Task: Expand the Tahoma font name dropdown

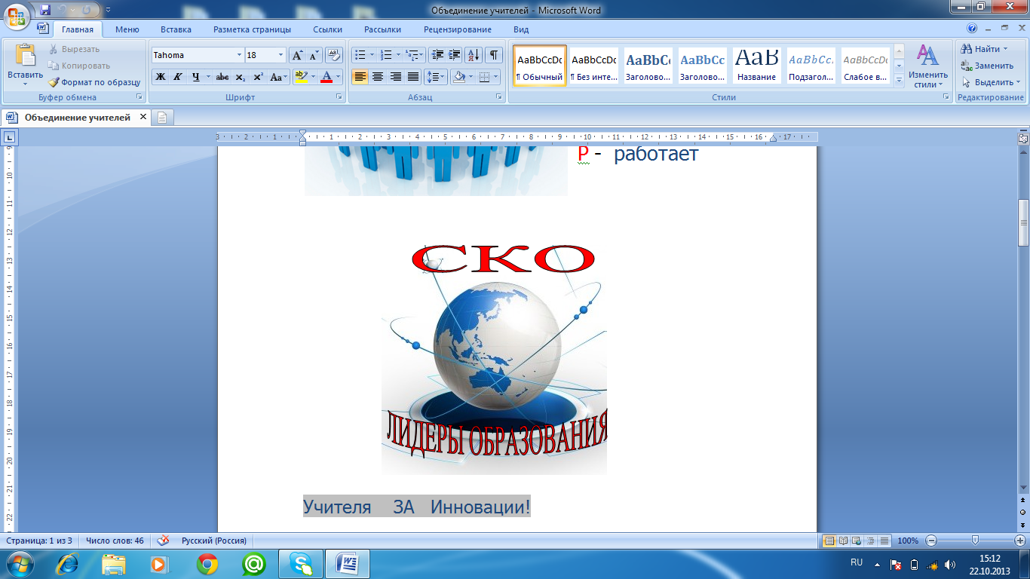Action: tap(239, 55)
